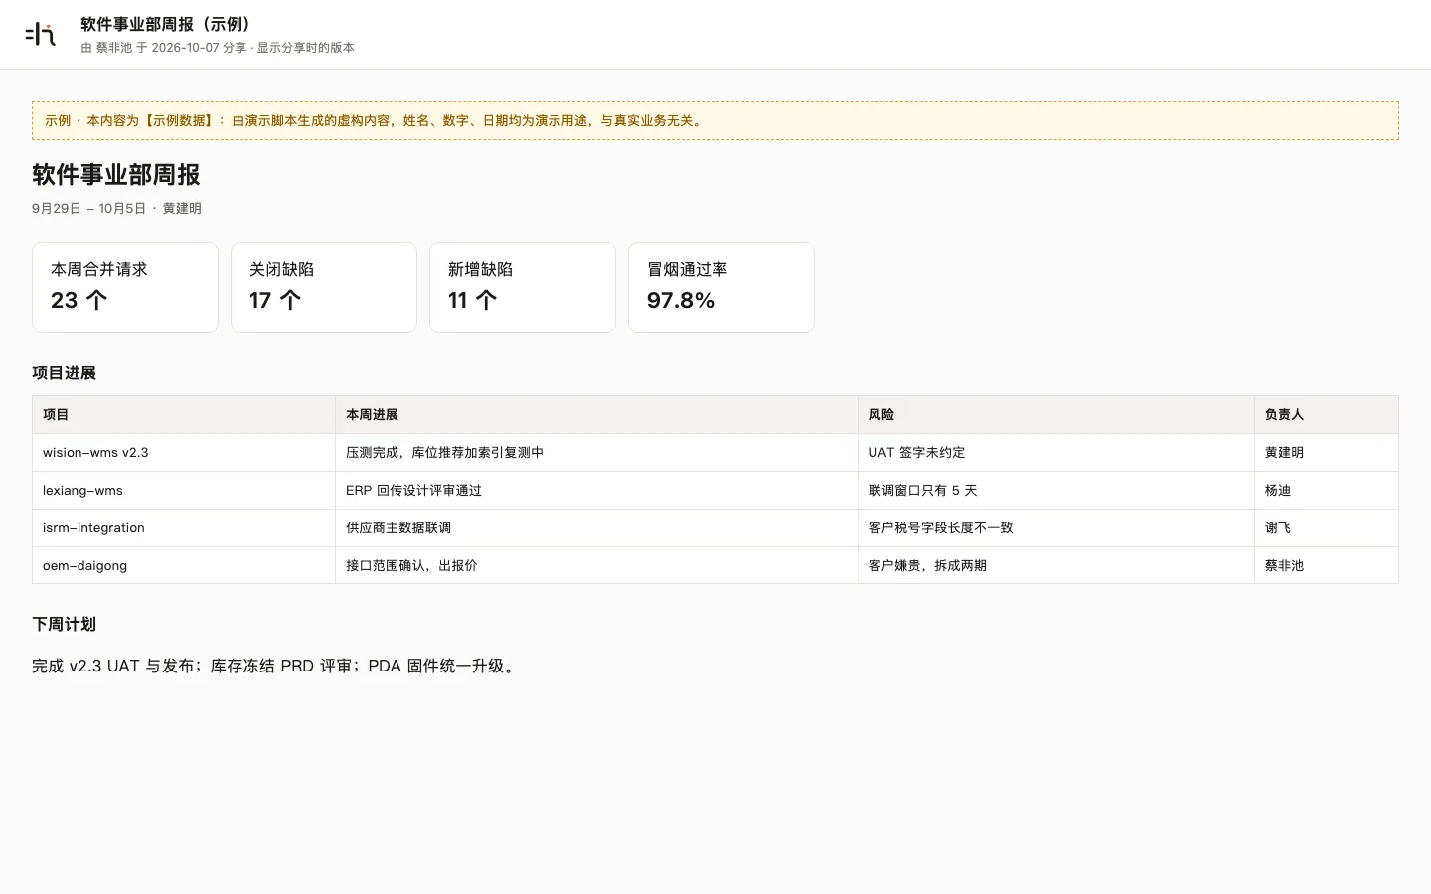The width and height of the screenshot is (1431, 894).
Task: Click the wision-wms v2.3 project cell
Action: [184, 453]
